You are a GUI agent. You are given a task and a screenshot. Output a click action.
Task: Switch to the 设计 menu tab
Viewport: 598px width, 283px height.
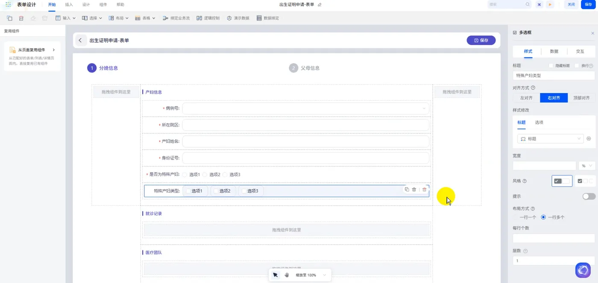[x=86, y=5]
